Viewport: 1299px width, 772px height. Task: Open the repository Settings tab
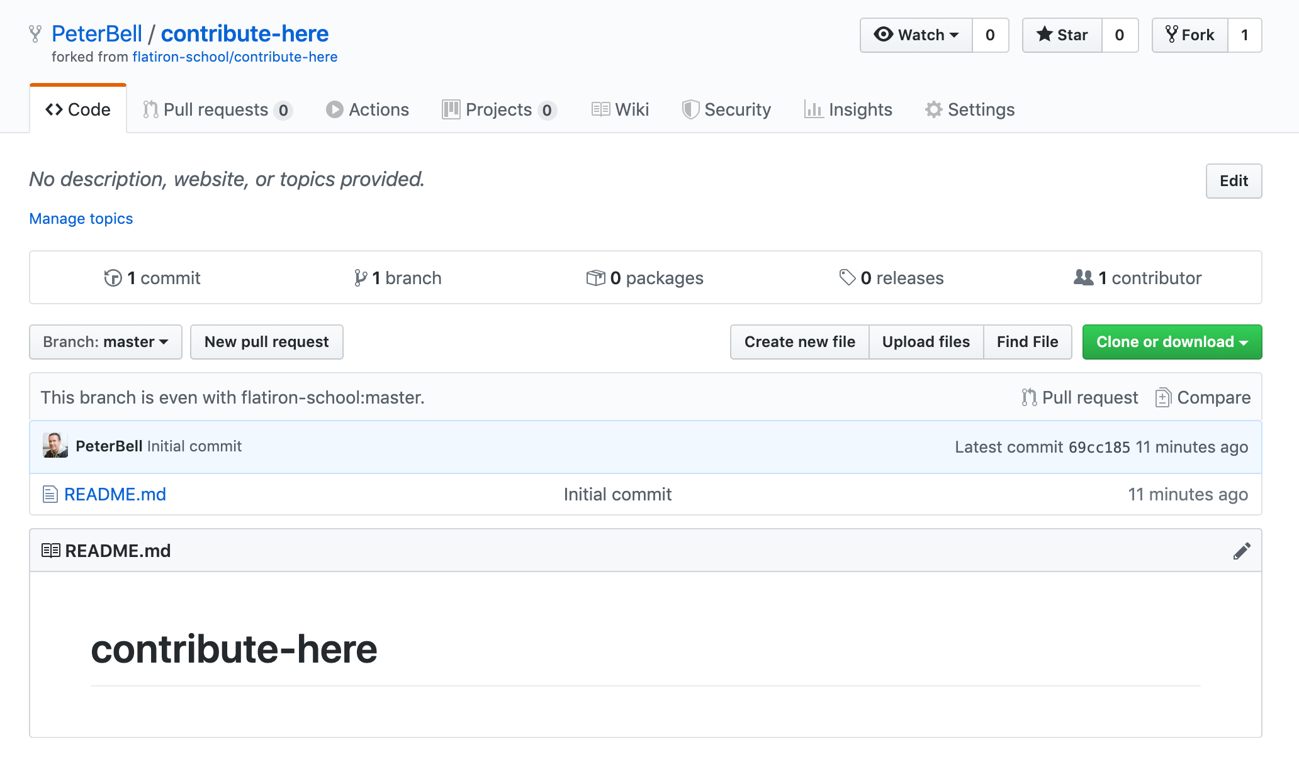pyautogui.click(x=970, y=109)
